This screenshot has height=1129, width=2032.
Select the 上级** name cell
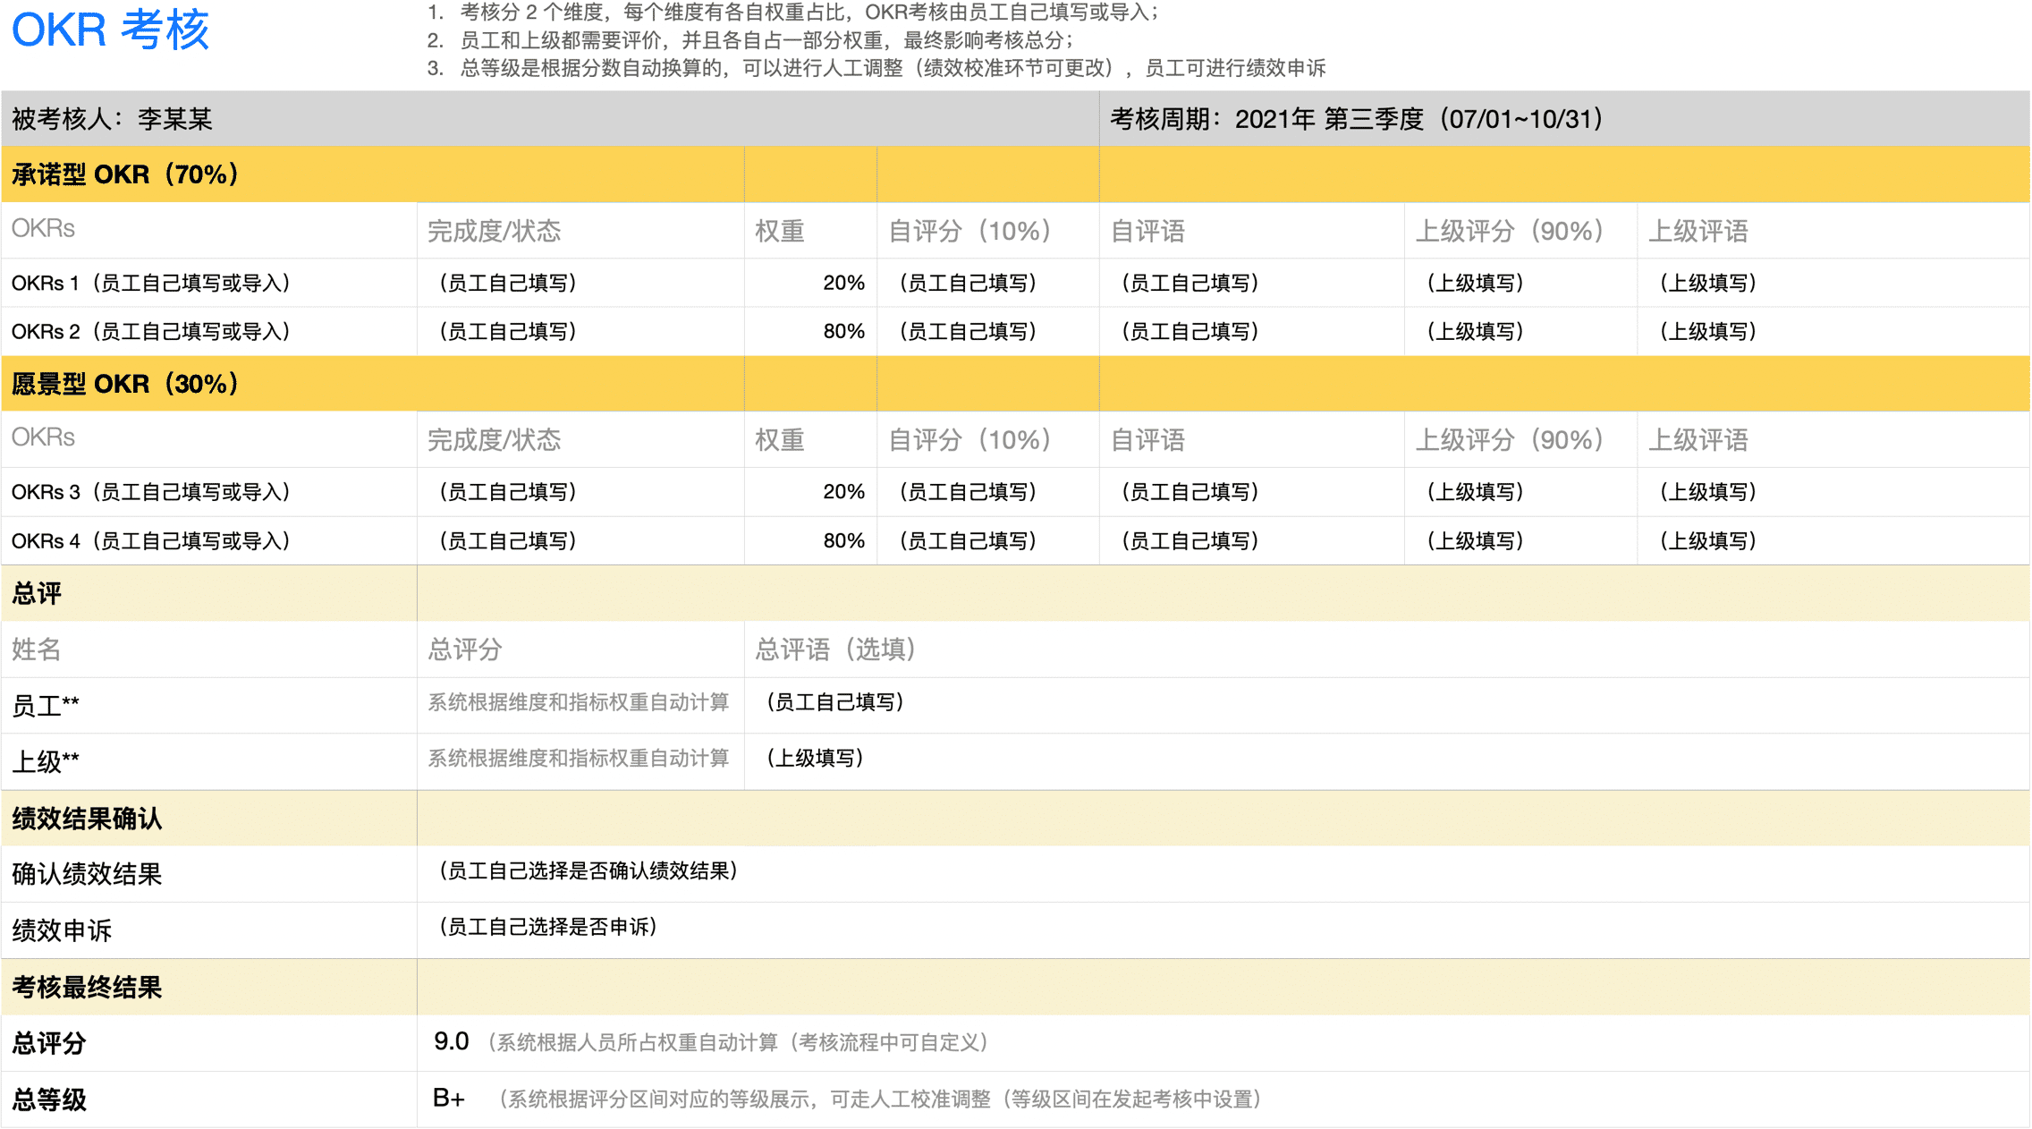(209, 762)
